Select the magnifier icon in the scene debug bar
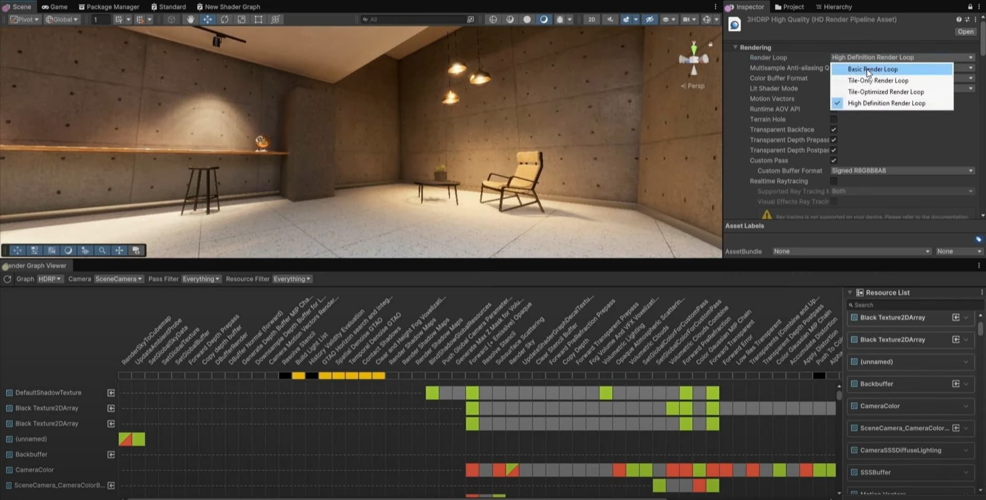 [x=103, y=250]
